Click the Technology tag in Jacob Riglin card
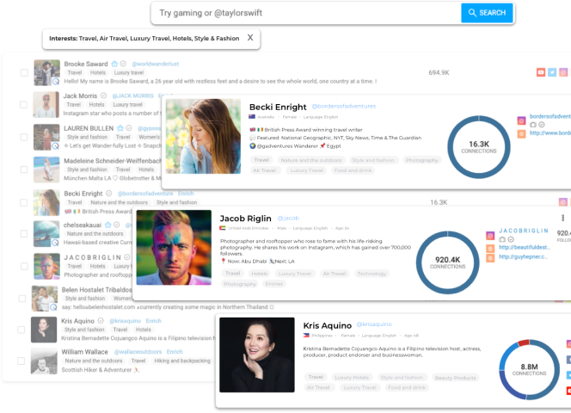The image size is (571, 413). click(371, 274)
